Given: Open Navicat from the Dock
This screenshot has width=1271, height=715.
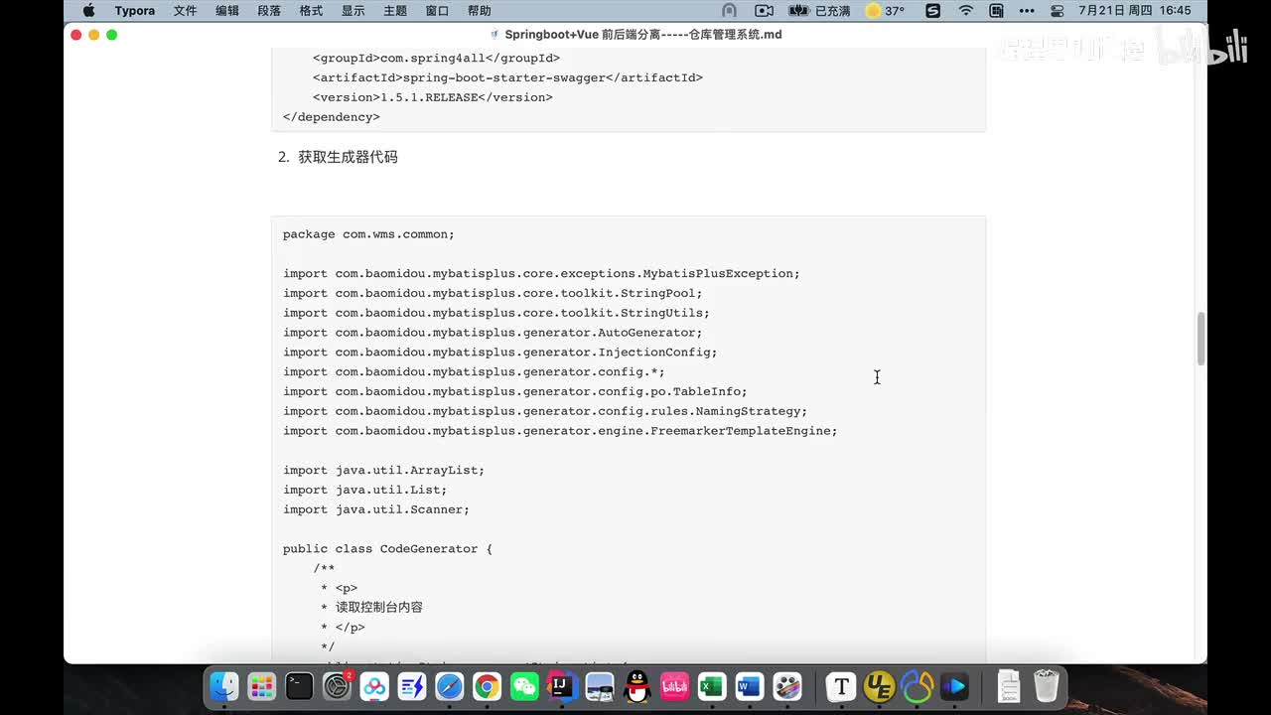Looking at the screenshot, I should point(918,686).
